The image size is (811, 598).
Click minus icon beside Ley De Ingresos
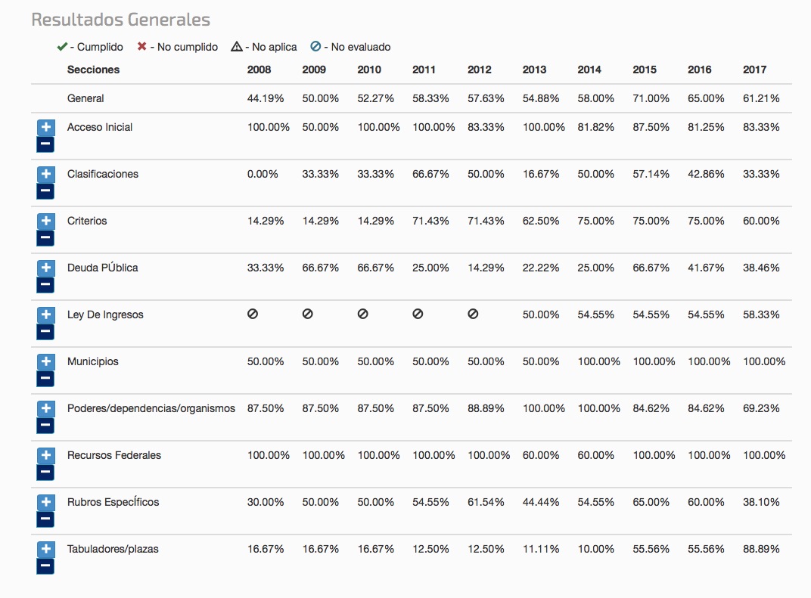[45, 331]
